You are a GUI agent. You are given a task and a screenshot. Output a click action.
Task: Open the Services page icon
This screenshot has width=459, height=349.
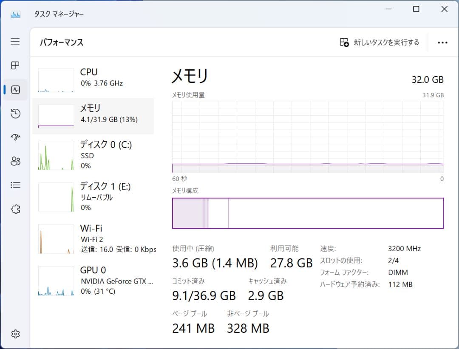point(15,209)
